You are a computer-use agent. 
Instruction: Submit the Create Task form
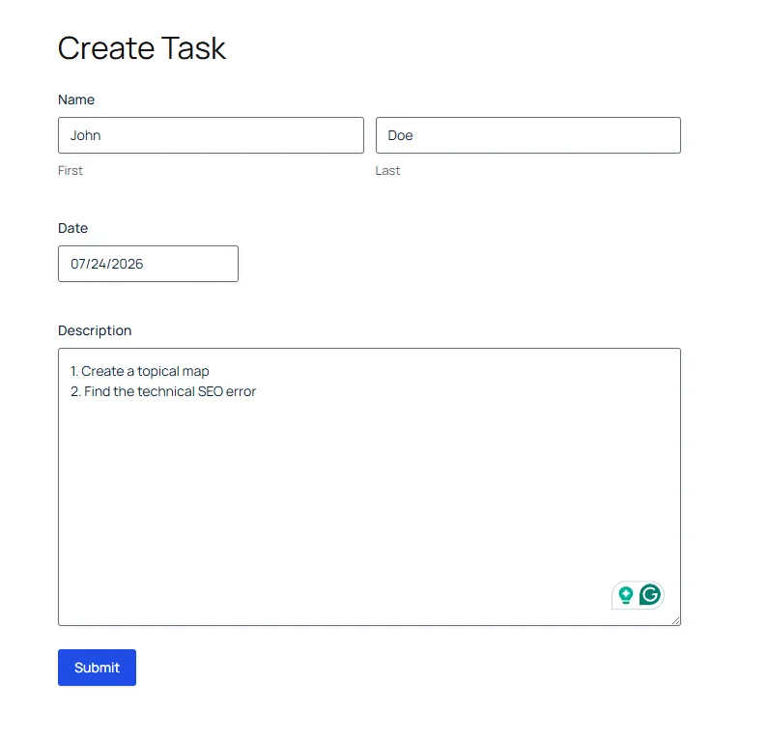(97, 668)
